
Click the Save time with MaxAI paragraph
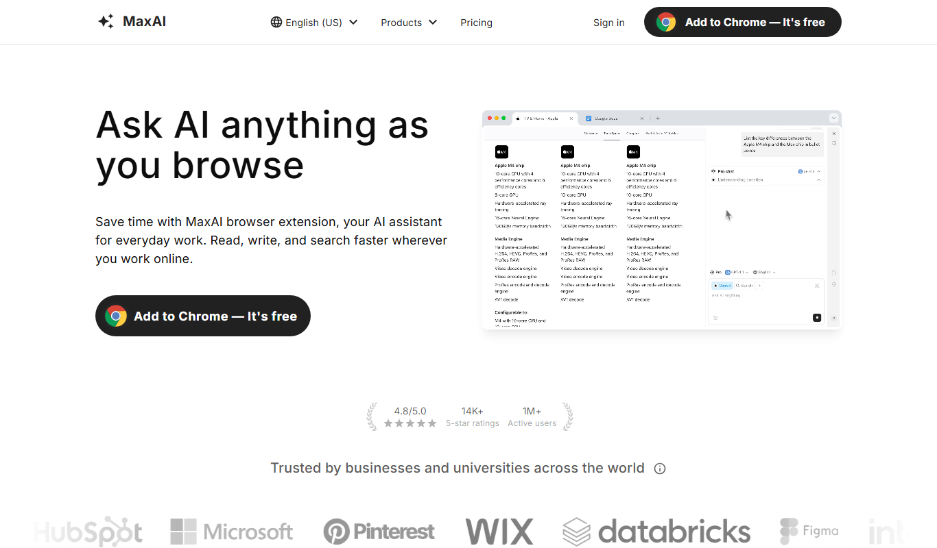[272, 240]
